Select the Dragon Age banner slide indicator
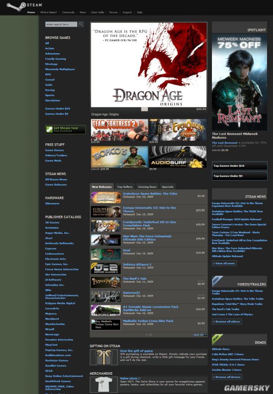The width and height of the screenshot is (273, 394). pyautogui.click(x=144, y=109)
